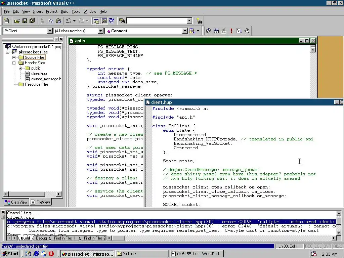Click the Build project icon
344x258 pixels.
[x=216, y=31]
